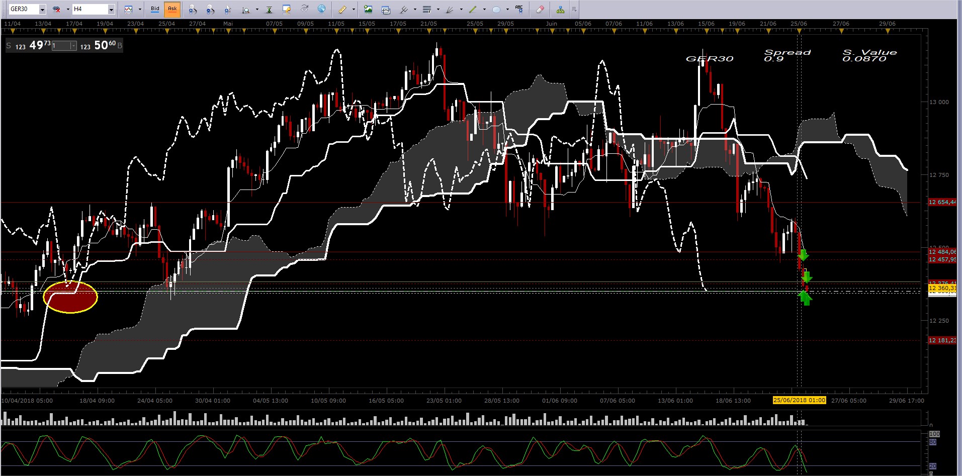Click the Spread 0.9 label
Screen dimensions: 962x476
787,55
